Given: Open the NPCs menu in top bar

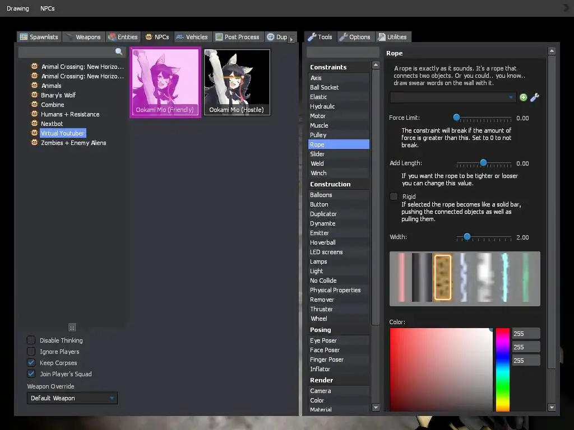Looking at the screenshot, I should tap(47, 8).
